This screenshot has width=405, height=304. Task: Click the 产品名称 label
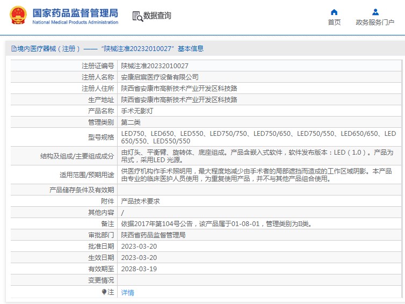[x=101, y=111]
